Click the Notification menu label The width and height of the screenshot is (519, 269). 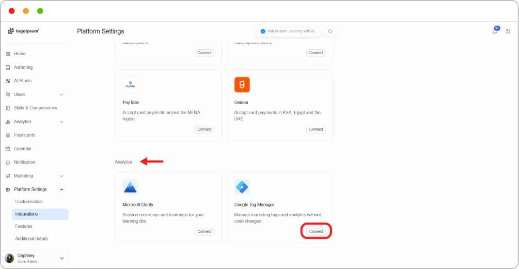coord(25,162)
